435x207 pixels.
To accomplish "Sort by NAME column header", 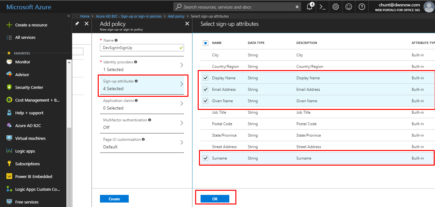I will tap(217, 43).
